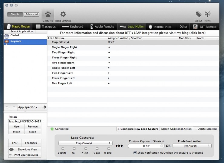Open the App Specific dropdown
The width and height of the screenshot is (224, 163).
(28, 107)
